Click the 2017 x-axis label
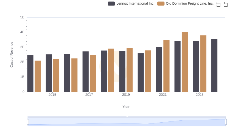Image resolution: width=231 pixels, height=133 pixels. coord(89,95)
